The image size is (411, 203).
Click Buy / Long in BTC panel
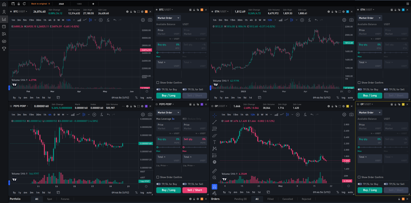(169, 96)
